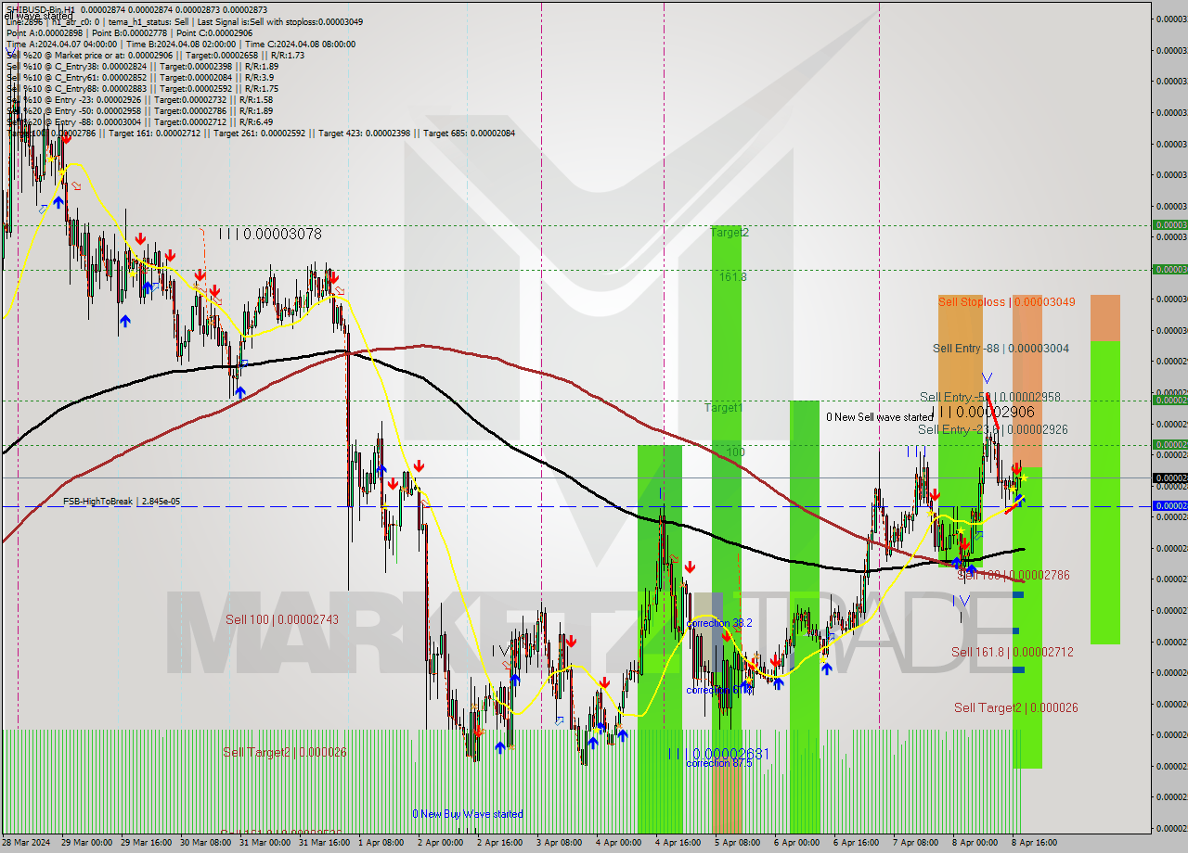1188x853 pixels.
Task: Click the 'correction 87.5' label
Action: (x=719, y=763)
